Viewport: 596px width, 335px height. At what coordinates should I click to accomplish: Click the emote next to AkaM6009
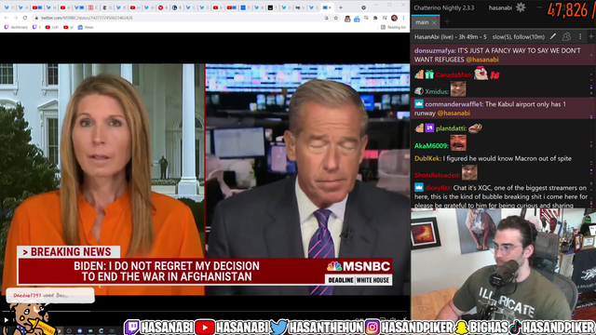(x=458, y=143)
